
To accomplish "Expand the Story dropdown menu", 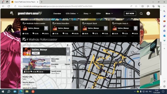I will point(87,14).
